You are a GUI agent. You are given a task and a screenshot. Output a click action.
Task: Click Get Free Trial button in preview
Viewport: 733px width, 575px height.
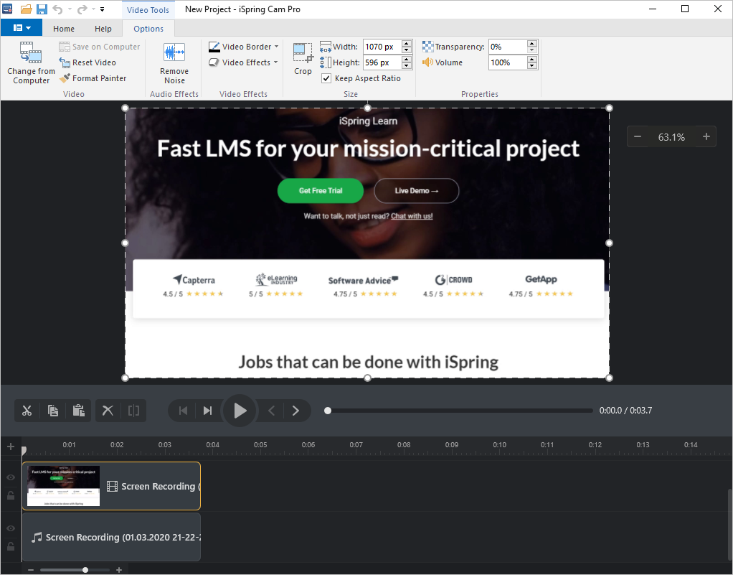click(321, 190)
